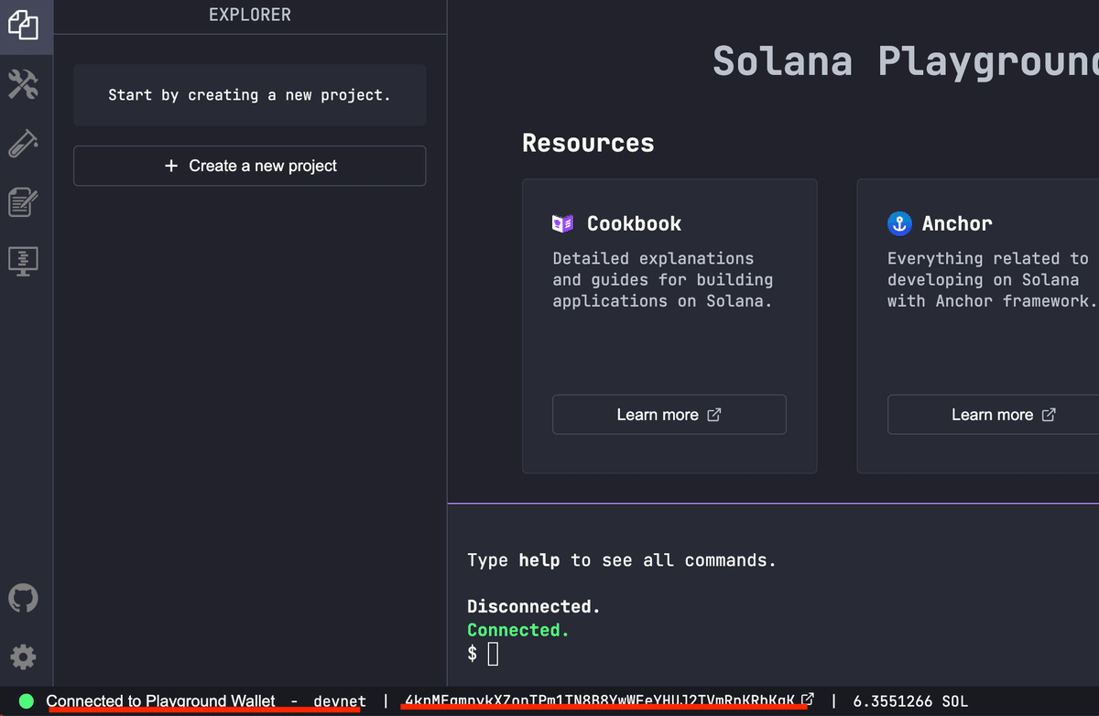This screenshot has width=1099, height=716.
Task: Open the Explorer sidebar icon
Action: tap(24, 25)
